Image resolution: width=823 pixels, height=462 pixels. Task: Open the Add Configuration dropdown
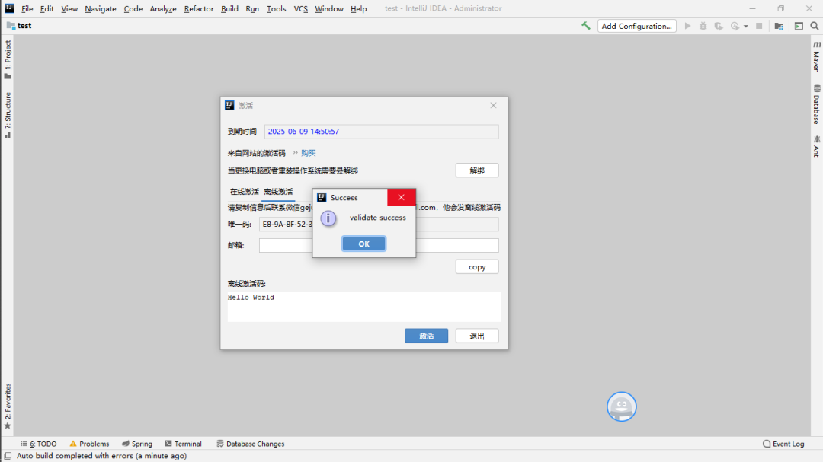point(636,26)
